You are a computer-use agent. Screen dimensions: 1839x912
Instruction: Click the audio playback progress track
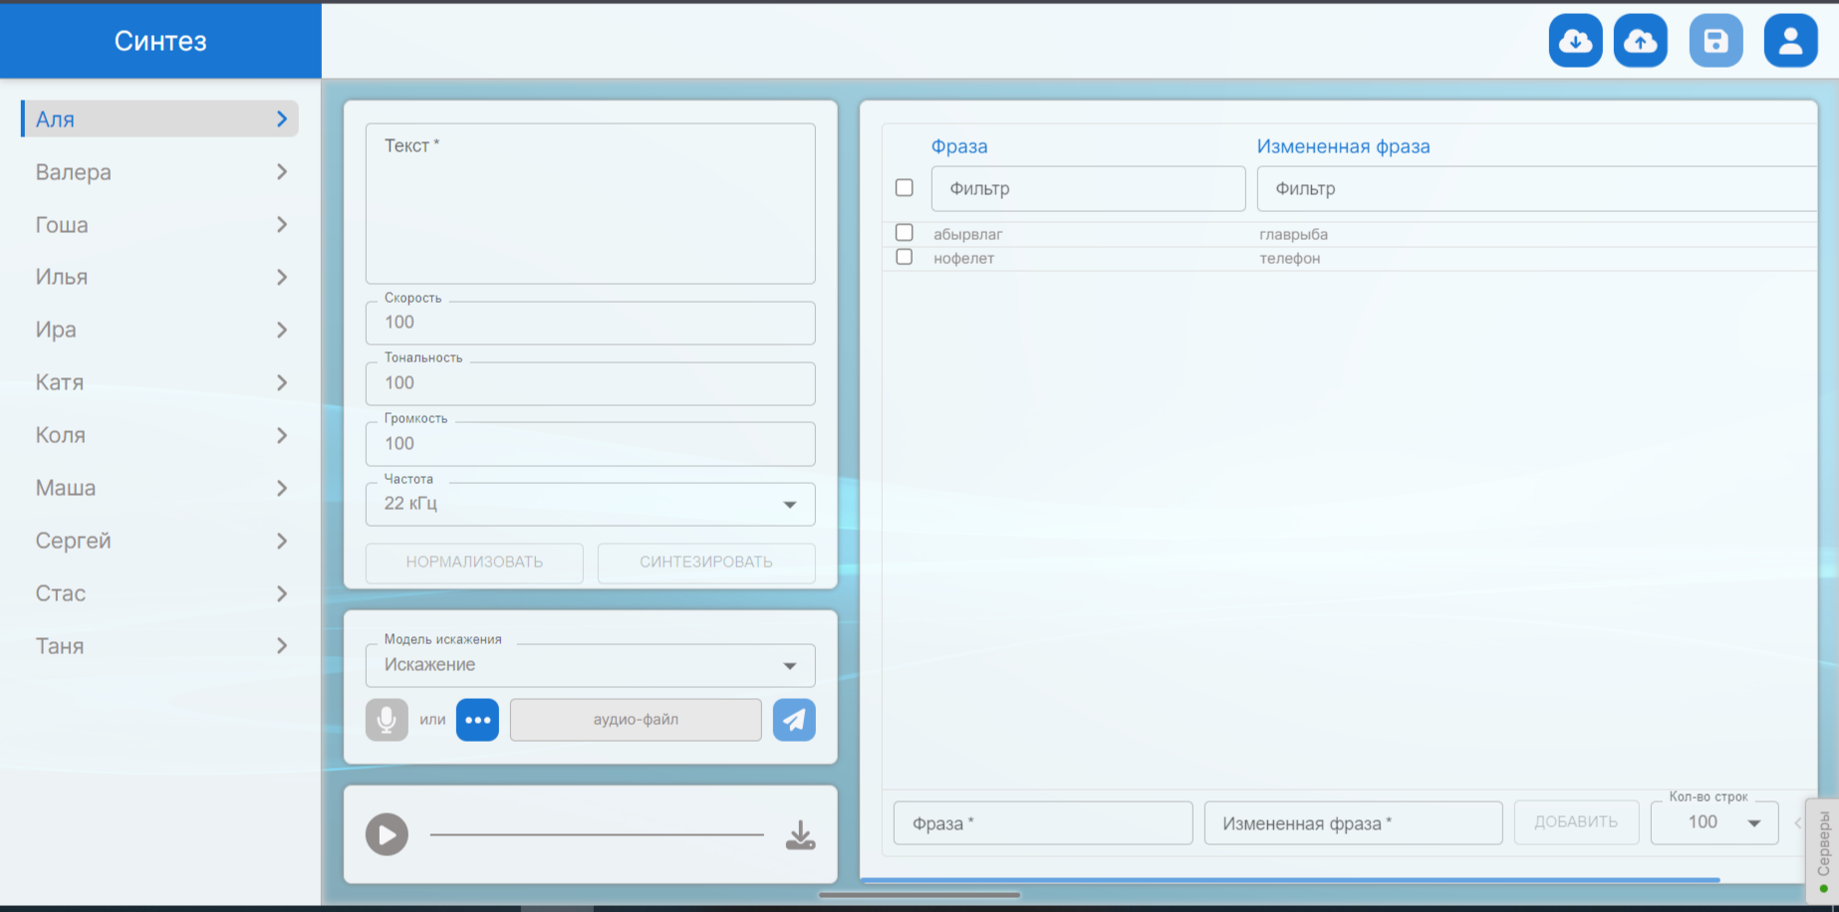(597, 834)
